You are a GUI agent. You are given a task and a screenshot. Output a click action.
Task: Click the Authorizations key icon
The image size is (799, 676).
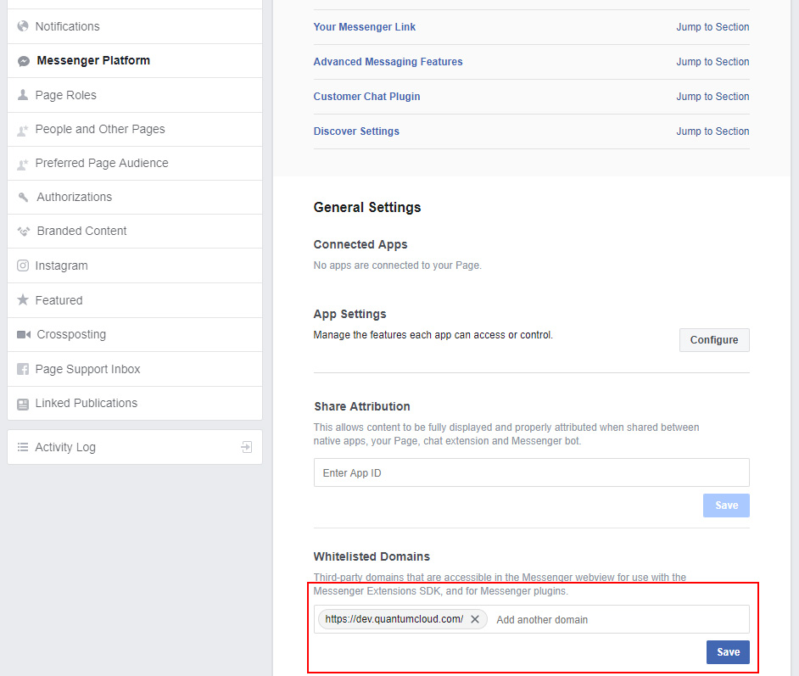tap(23, 197)
